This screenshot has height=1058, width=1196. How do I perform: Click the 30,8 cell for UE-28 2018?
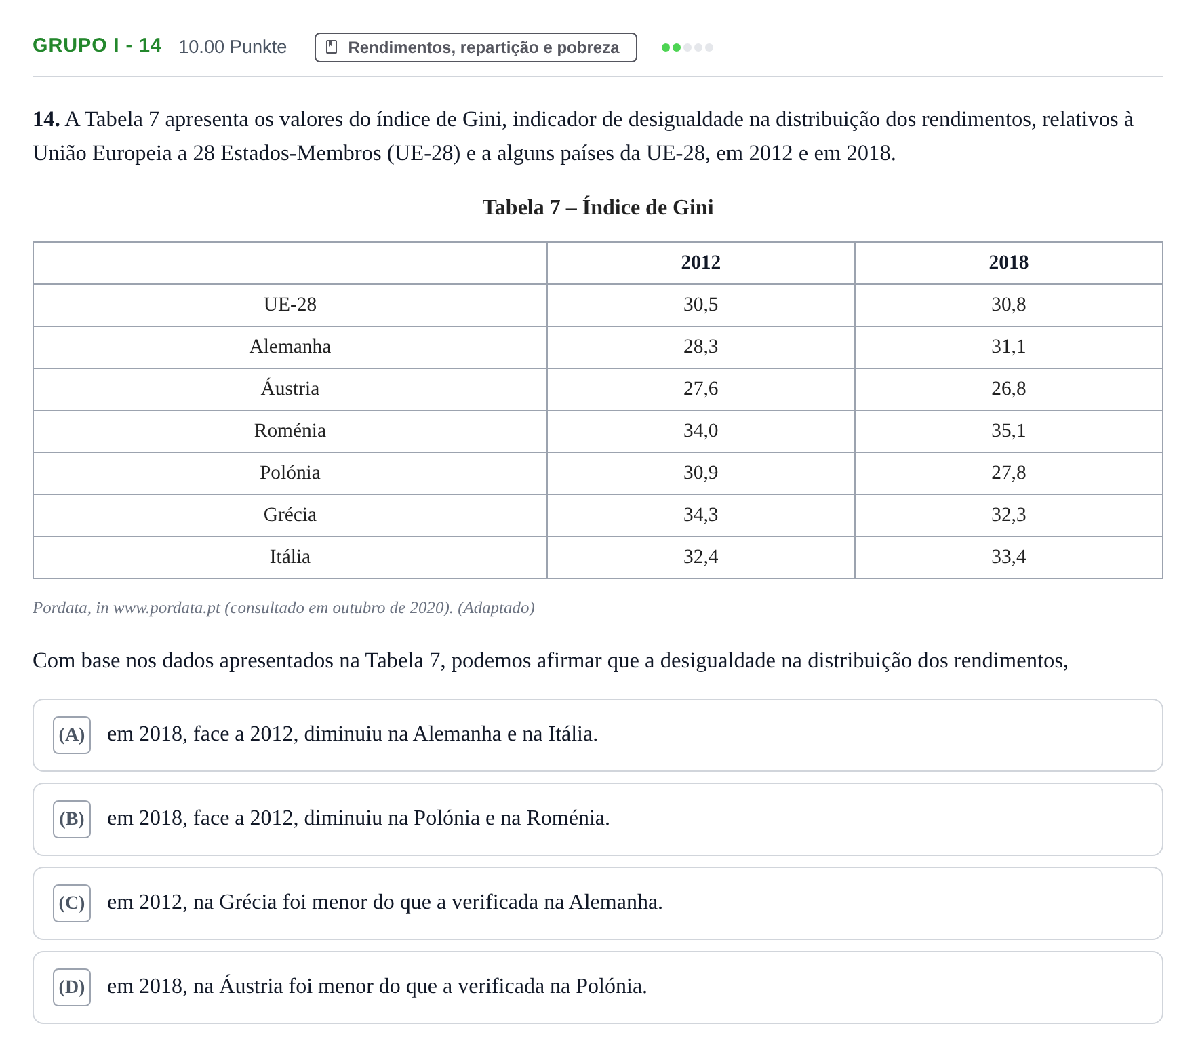pyautogui.click(x=1008, y=305)
